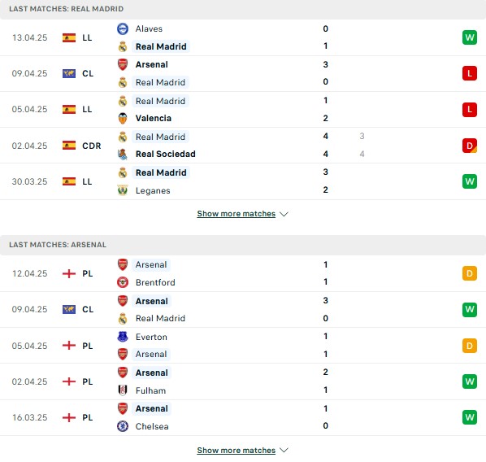The width and height of the screenshot is (486, 462).
Task: Click the Last Matches: Arsenal section header
Action: pyautogui.click(x=243, y=245)
